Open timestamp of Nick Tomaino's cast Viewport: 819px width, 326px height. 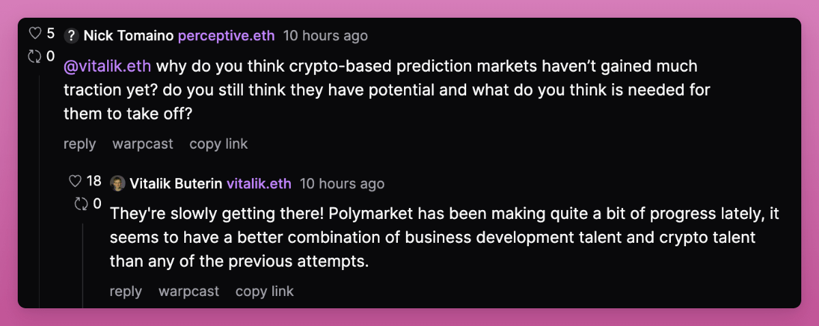click(x=326, y=35)
